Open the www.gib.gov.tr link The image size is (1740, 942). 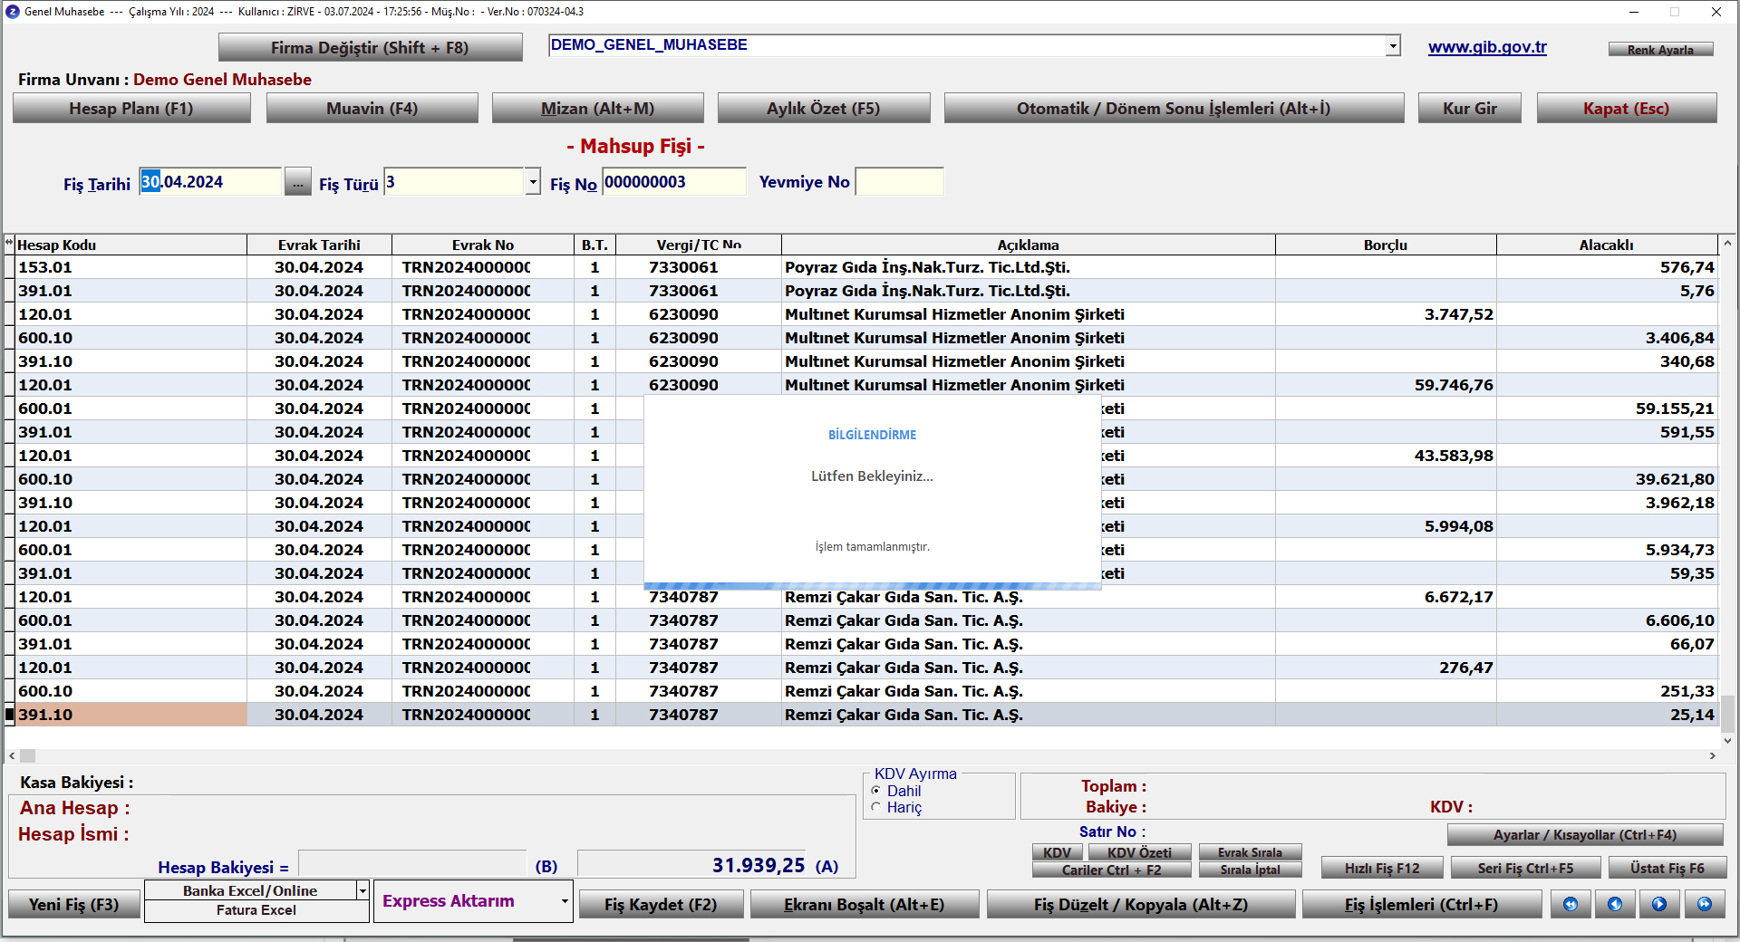point(1487,47)
